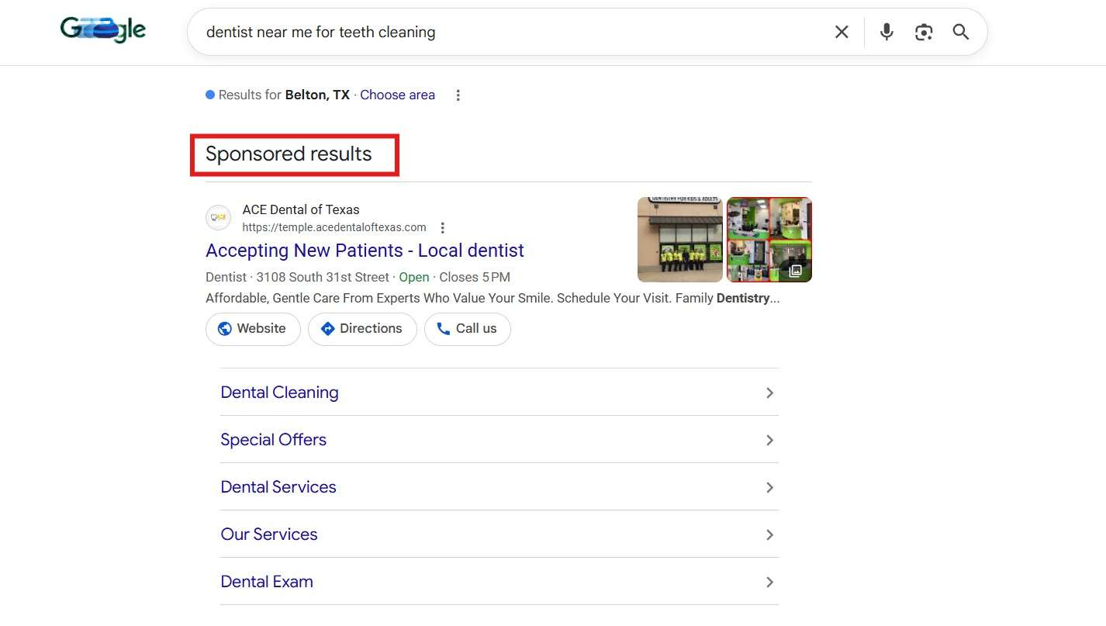Screen dimensions: 1106x626
Task: Click the green interior photo thumbnail
Action: pyautogui.click(x=769, y=239)
